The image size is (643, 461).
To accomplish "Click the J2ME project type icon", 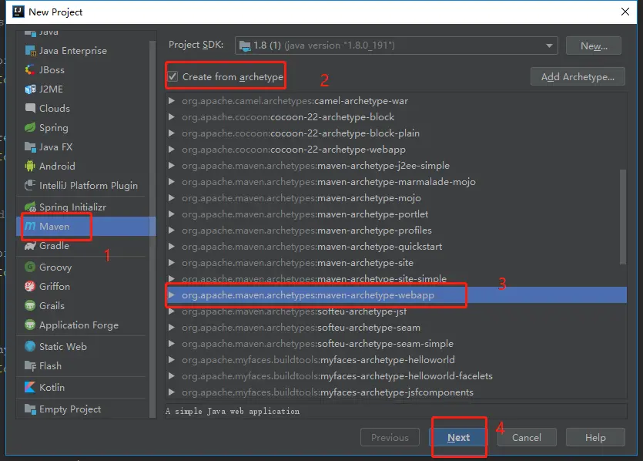I will tap(30, 89).
